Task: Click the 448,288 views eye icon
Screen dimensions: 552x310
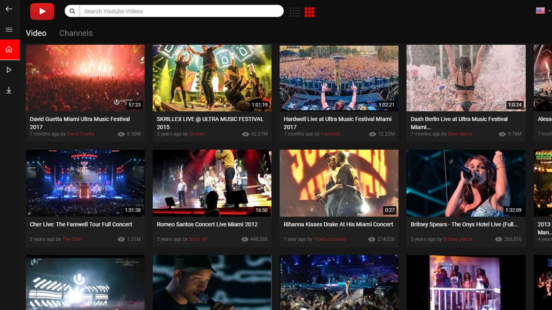Action: (245, 239)
